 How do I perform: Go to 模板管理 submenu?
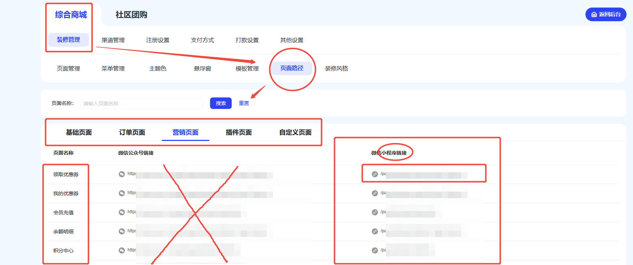[x=247, y=69]
